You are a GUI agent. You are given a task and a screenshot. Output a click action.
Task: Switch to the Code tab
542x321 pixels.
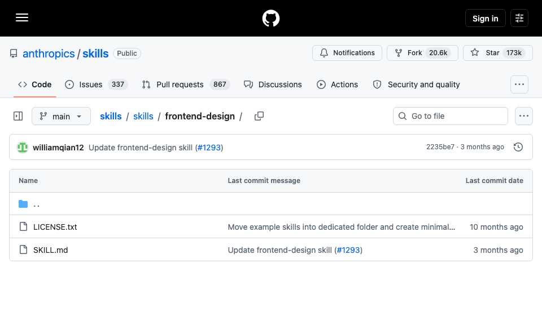coord(34,84)
